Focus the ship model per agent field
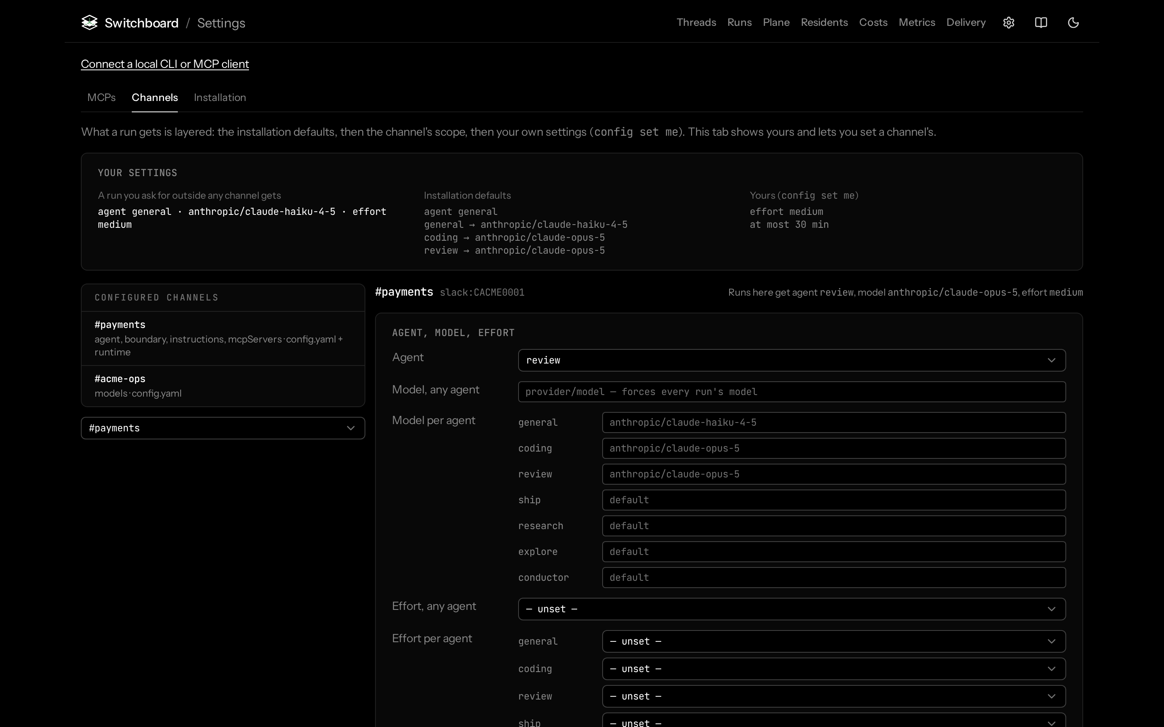Screen dimensions: 1164x727 834,500
